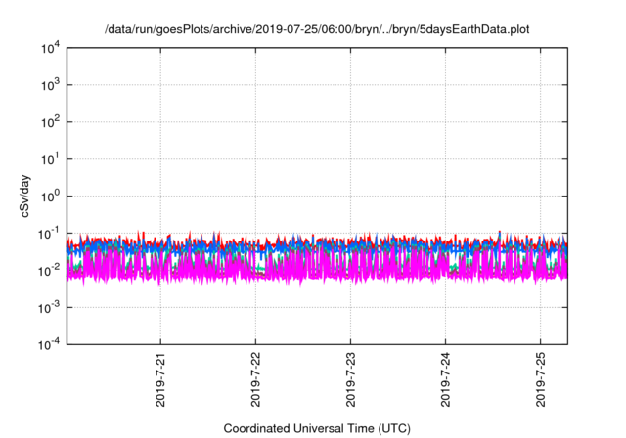Click the 2019-7-22 date tick label

click(255, 379)
